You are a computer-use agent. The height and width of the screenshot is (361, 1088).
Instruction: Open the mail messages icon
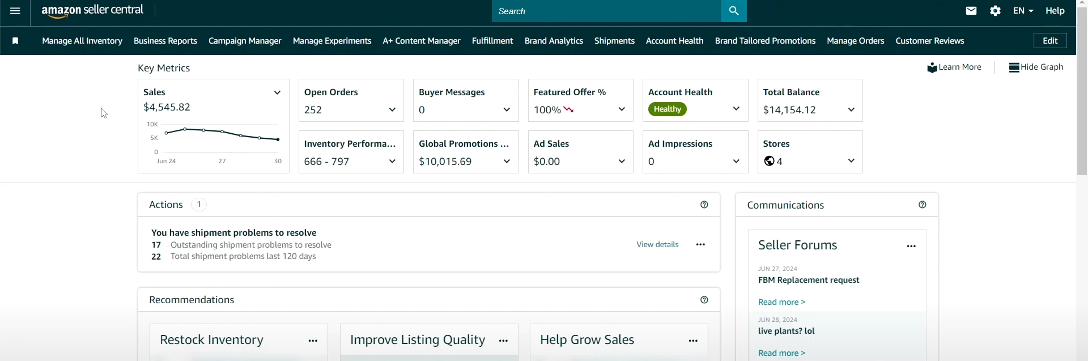coord(971,11)
